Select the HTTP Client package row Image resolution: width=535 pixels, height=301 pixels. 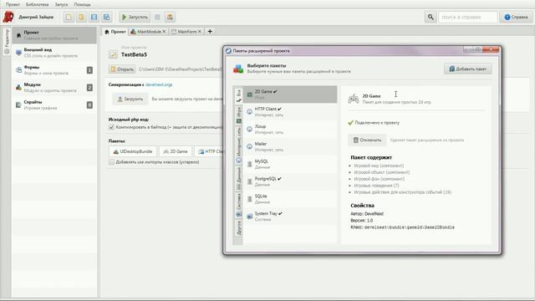[x=290, y=111]
